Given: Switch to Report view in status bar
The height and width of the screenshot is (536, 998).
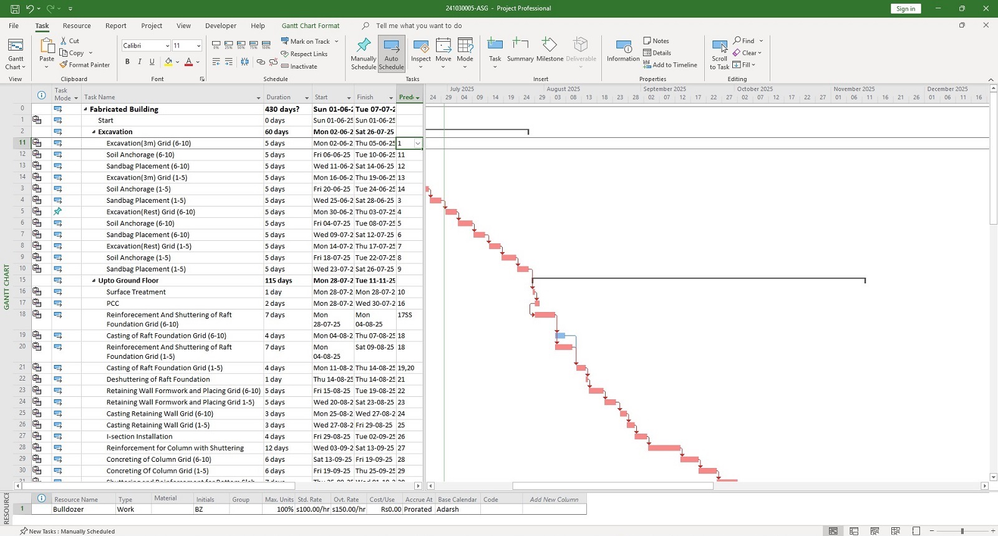Looking at the screenshot, I should click(x=916, y=531).
